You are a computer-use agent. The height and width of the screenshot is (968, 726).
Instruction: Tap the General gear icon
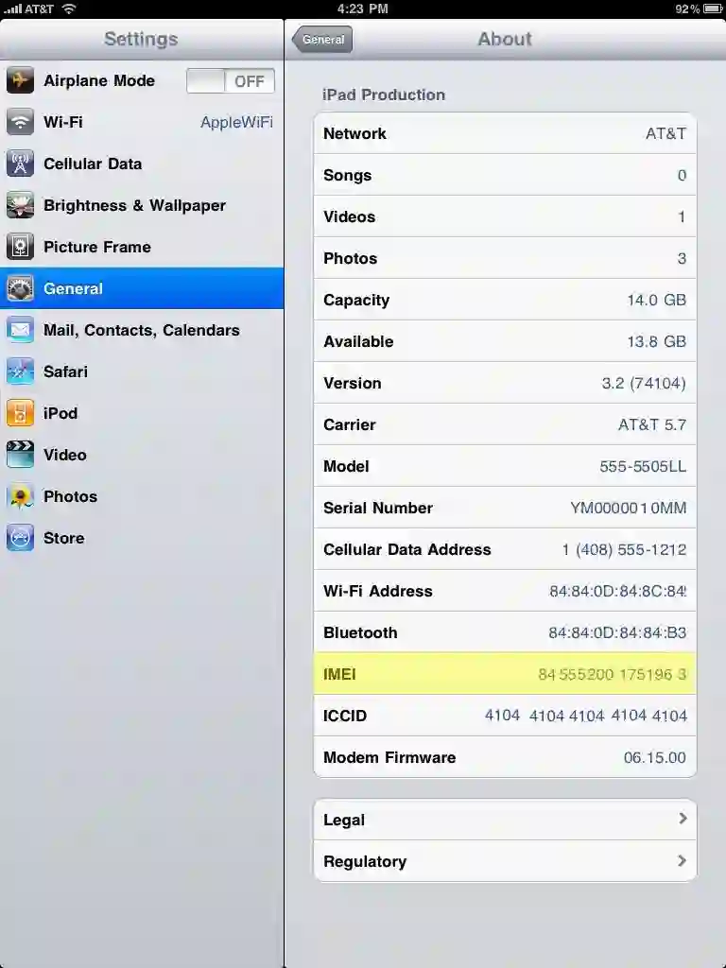pyautogui.click(x=20, y=288)
